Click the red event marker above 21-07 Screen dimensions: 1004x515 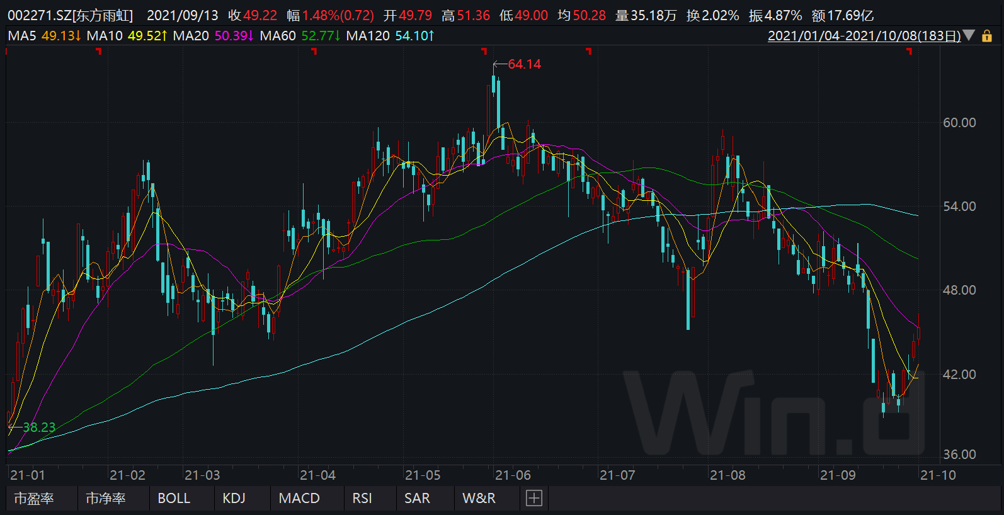pyautogui.click(x=589, y=51)
